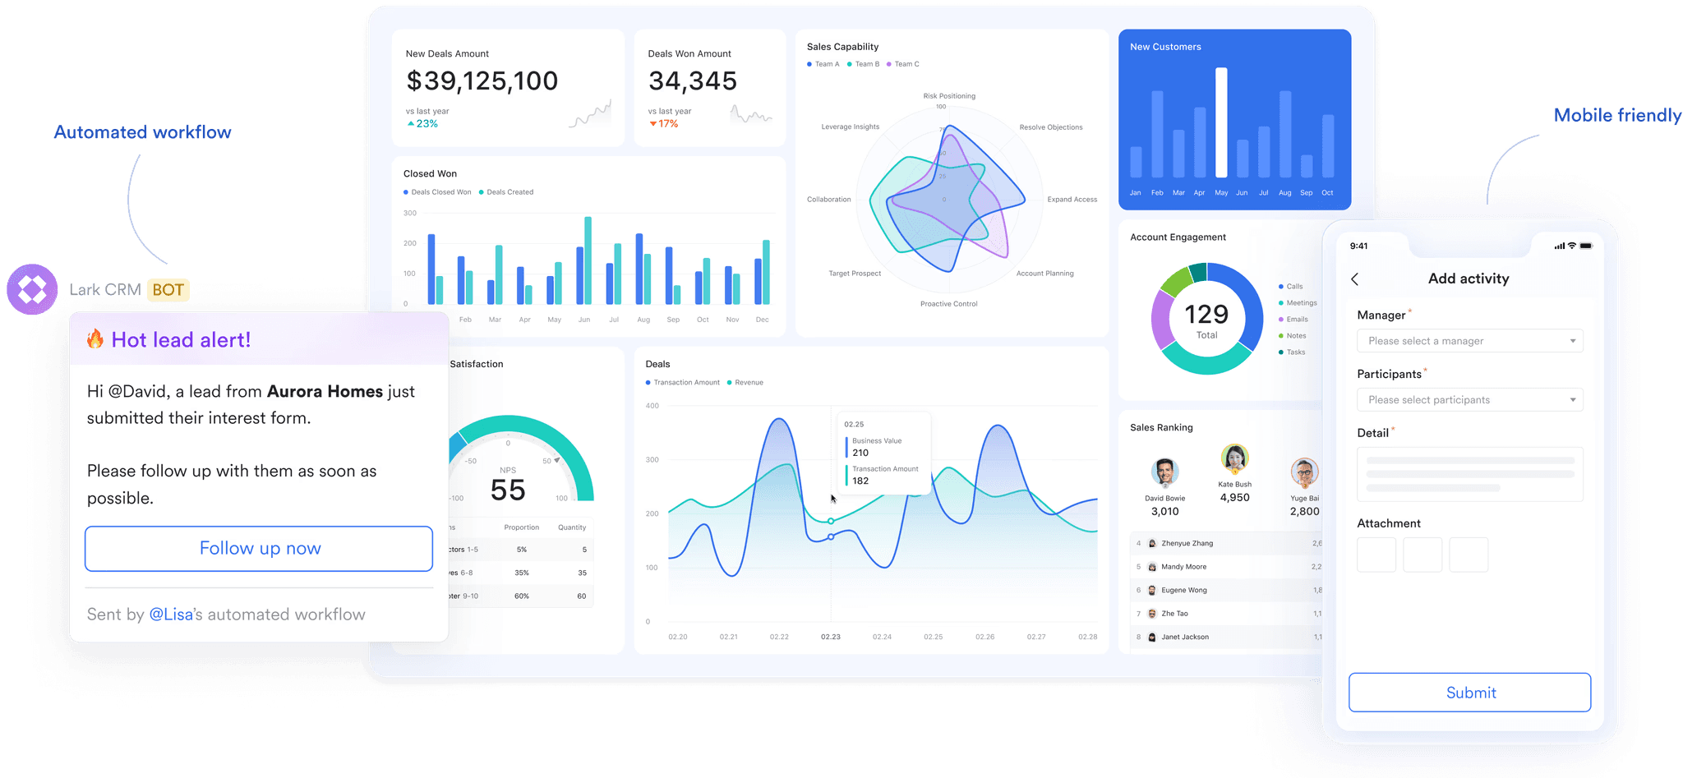Click the fire icon in Hot lead alert
Viewport: 1683px width, 778px height.
point(95,339)
